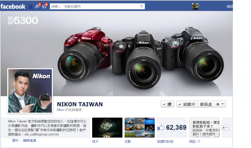Open the 62,369 likes box
Image resolution: width=251 pixels, height=148 pixels.
tap(172, 127)
